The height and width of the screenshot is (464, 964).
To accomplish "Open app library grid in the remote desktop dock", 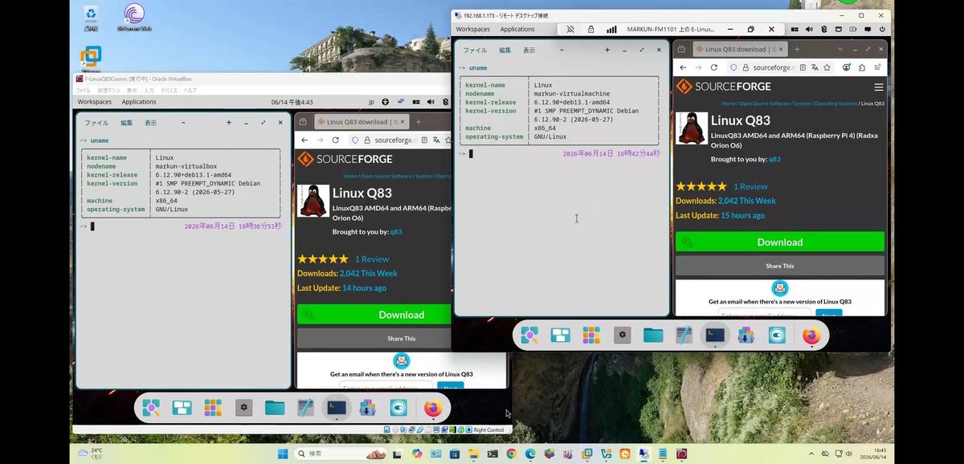I will tap(591, 336).
